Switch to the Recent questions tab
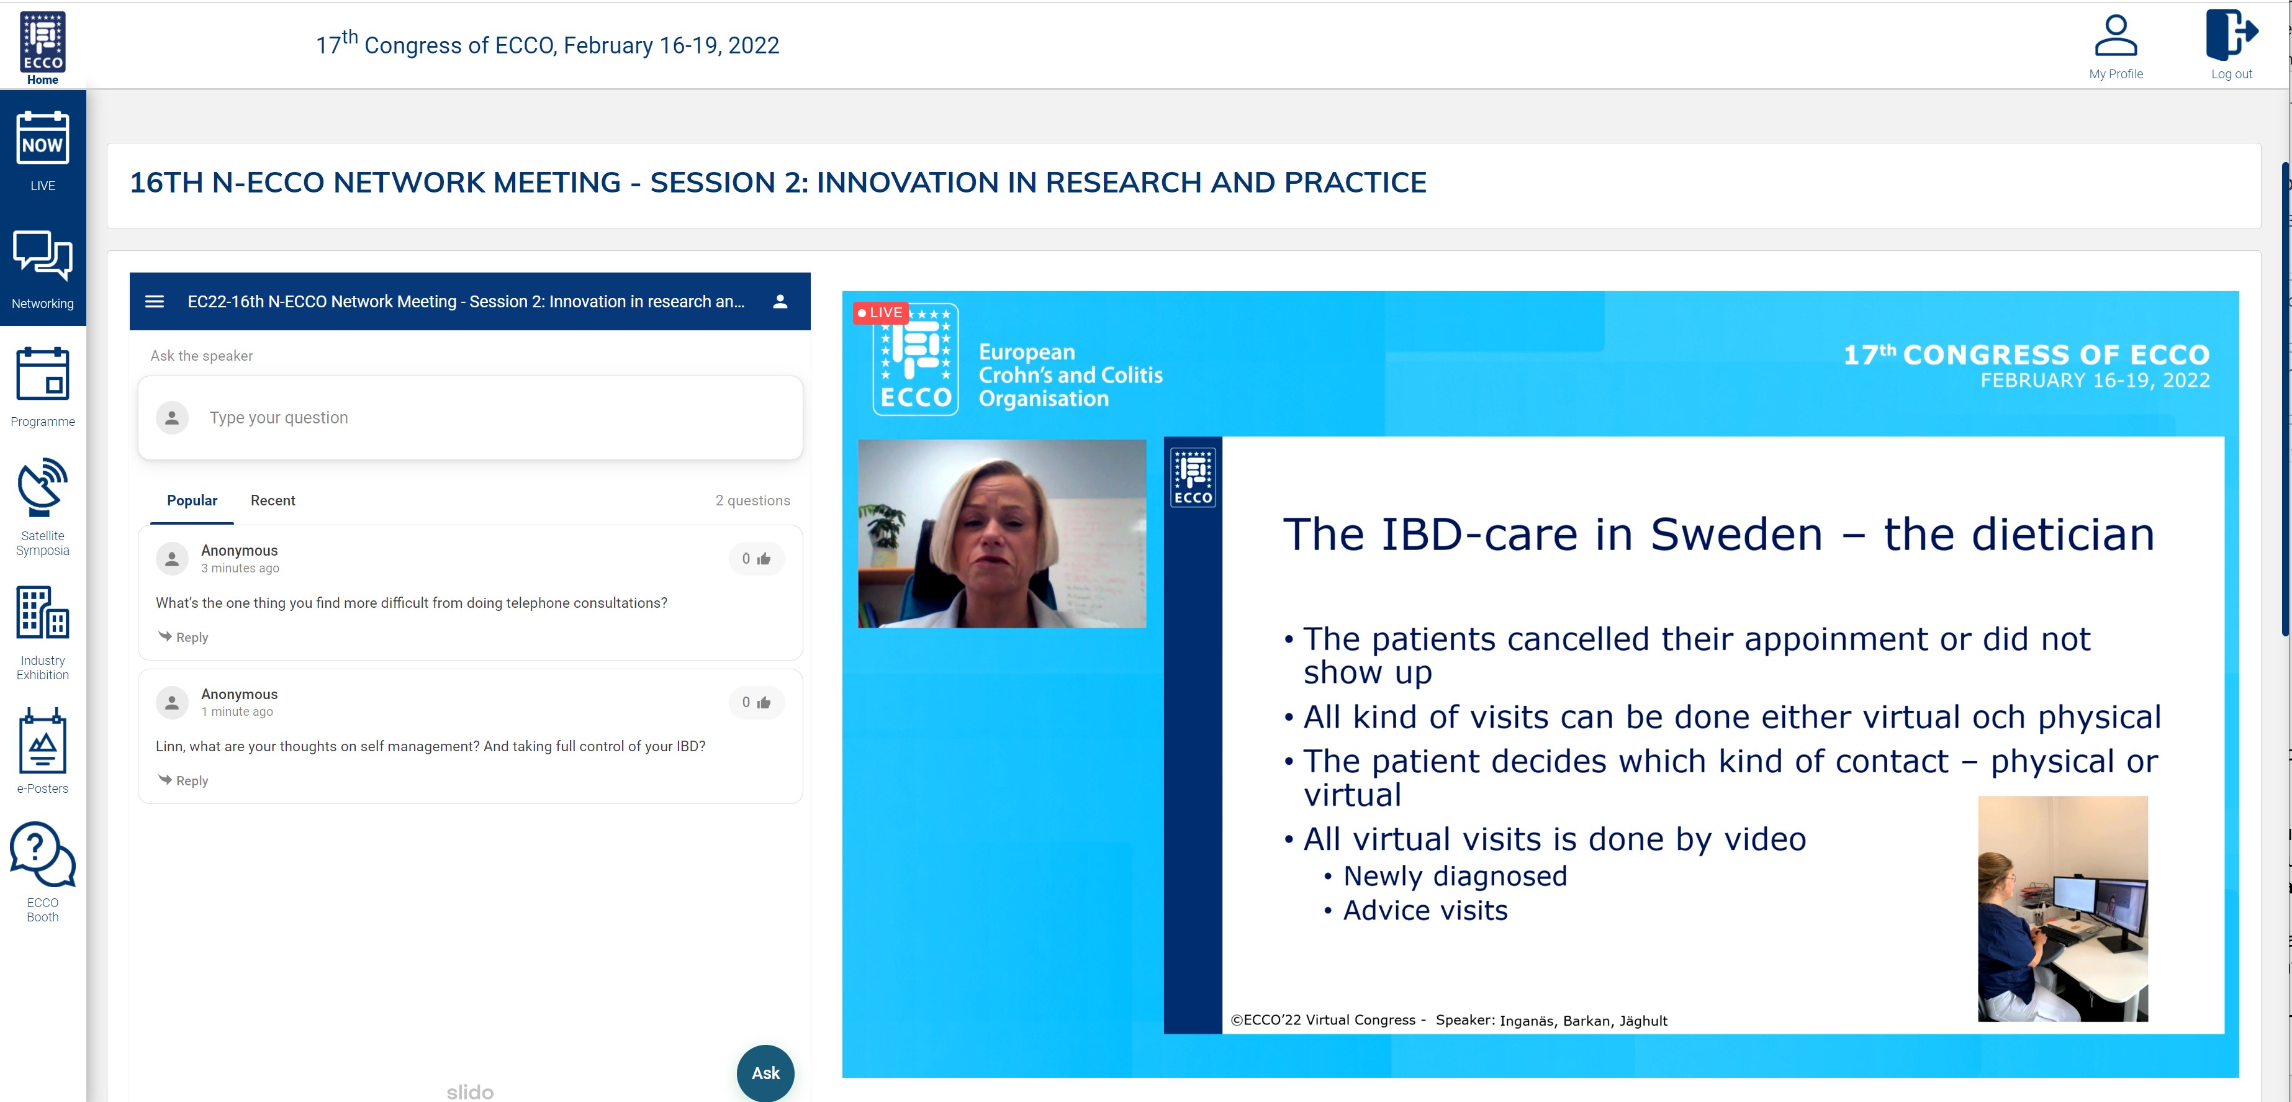Image resolution: width=2292 pixels, height=1102 pixels. tap(273, 500)
